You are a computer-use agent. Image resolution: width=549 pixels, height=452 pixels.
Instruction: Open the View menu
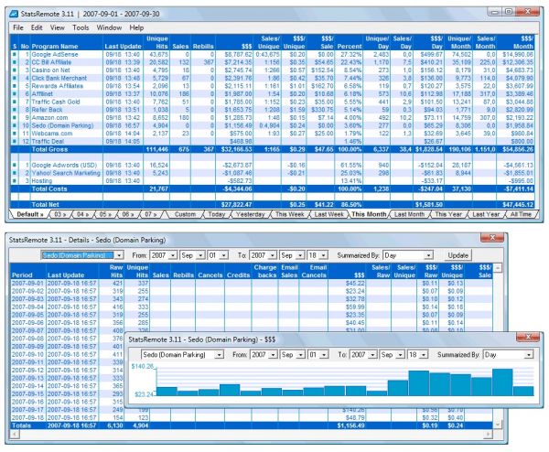[x=58, y=27]
